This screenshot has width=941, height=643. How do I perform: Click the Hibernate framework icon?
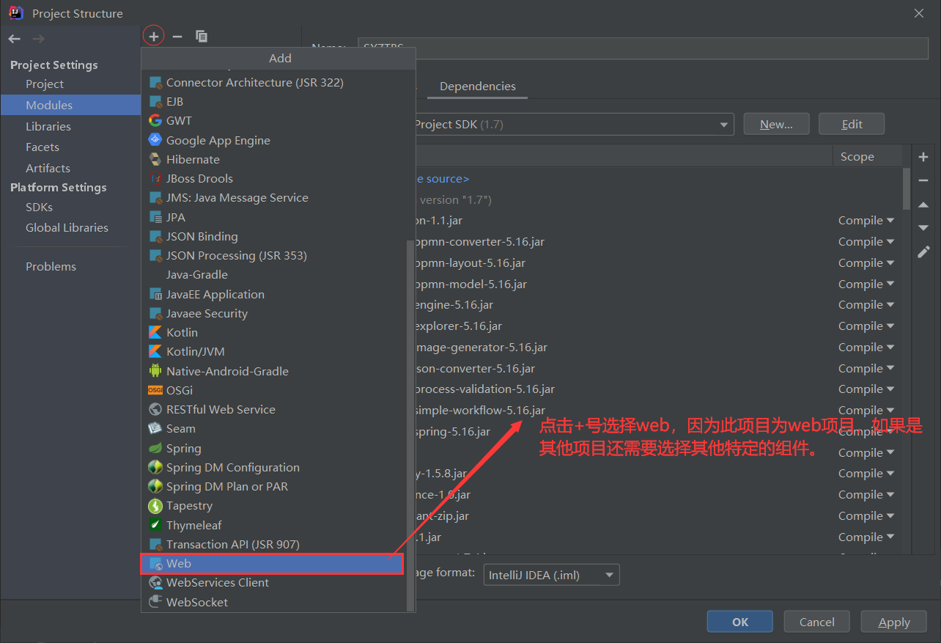pyautogui.click(x=155, y=159)
